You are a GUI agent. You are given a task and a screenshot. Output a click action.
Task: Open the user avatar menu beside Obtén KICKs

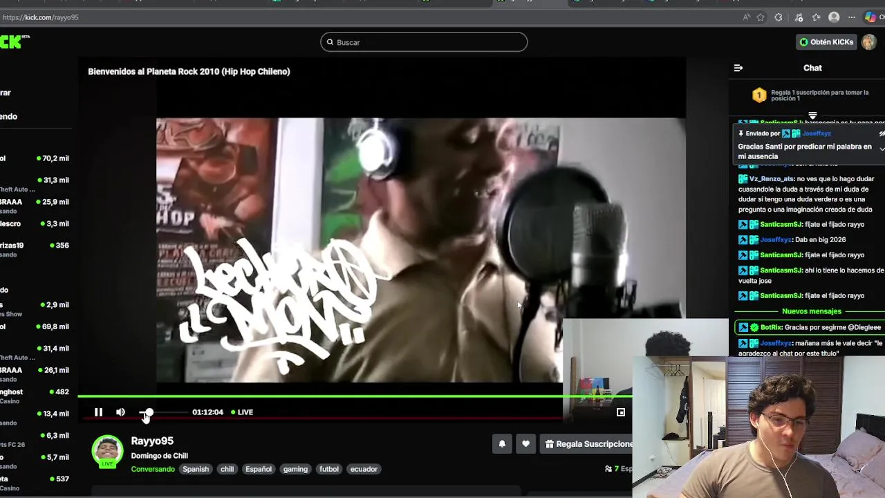tap(868, 42)
